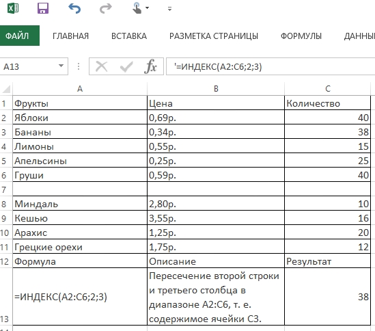Undo the last action
The width and height of the screenshot is (375, 331).
click(x=74, y=8)
